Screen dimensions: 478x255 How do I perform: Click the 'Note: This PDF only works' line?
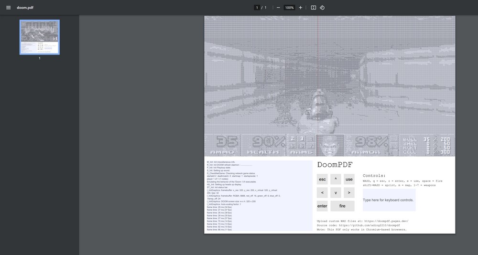(361, 229)
